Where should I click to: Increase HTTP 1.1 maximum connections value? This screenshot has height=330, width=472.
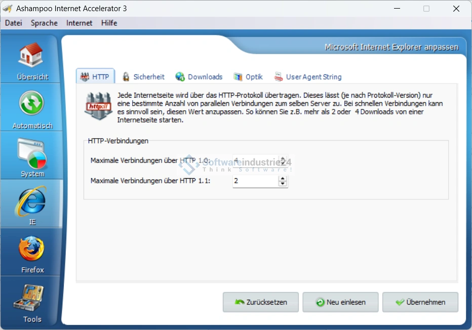click(283, 178)
